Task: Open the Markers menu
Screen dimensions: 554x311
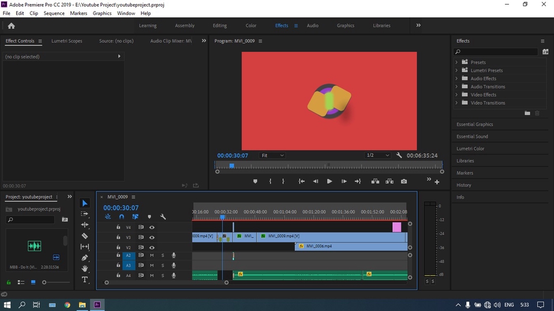Action: click(x=78, y=13)
